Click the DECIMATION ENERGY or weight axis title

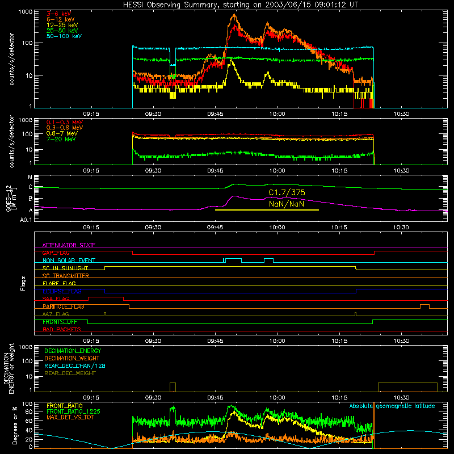pos(9,368)
